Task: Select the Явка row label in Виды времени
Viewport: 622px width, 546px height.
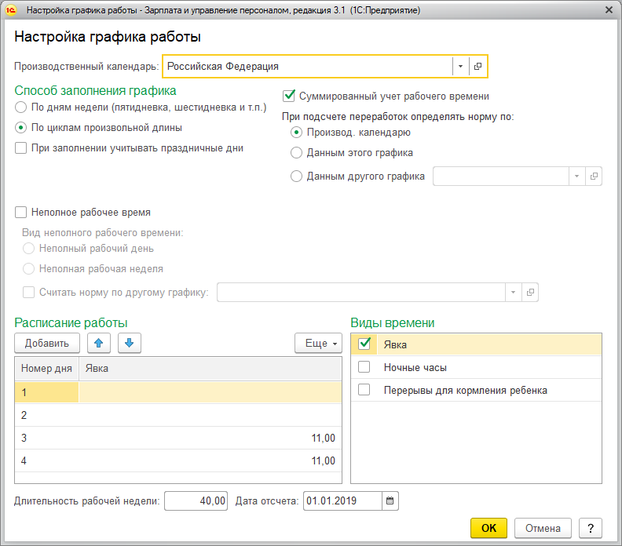Action: (x=395, y=344)
